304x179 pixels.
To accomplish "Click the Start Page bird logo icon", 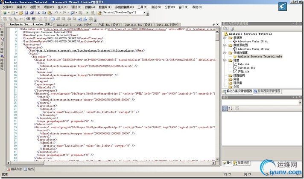I will coord(283,7).
